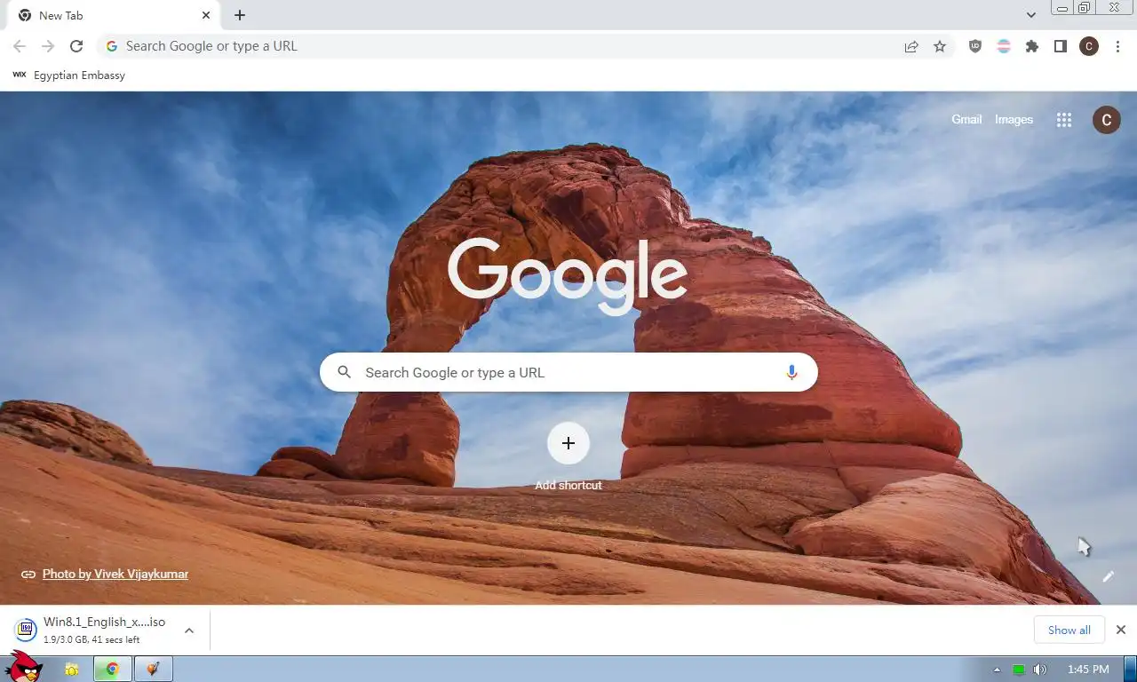Bookmark this tab with the star icon
Viewport: 1137px width, 682px height.
coord(940,46)
